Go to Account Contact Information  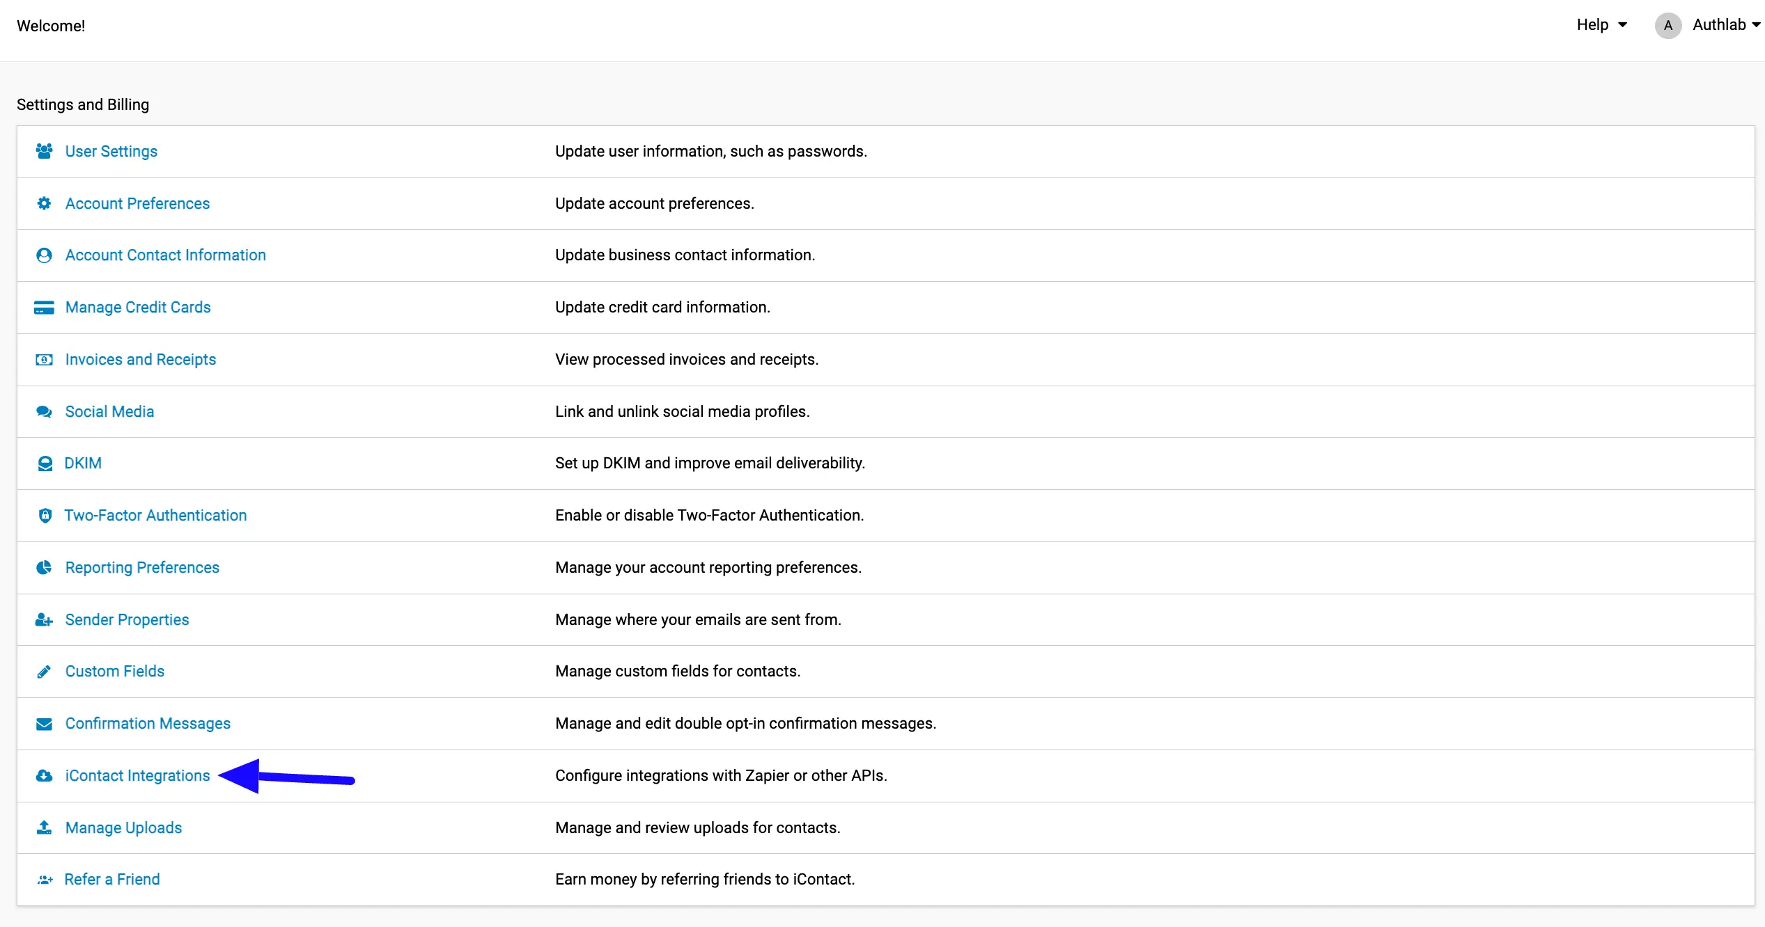pos(166,255)
